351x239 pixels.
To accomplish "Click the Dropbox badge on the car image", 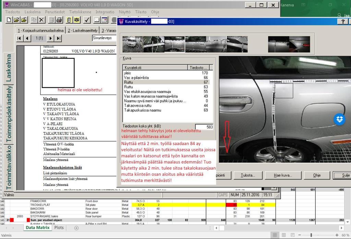I will [340, 119].
